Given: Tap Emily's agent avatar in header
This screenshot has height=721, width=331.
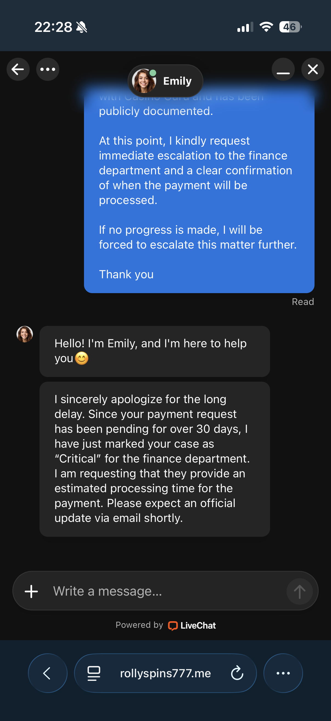Looking at the screenshot, I should point(144,81).
